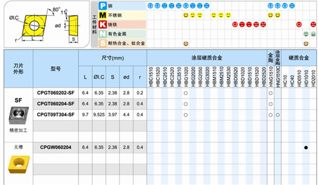Click the SF insert photo thumbnail
Image resolution: width=318 pixels, height=185 pixels.
click(x=18, y=115)
